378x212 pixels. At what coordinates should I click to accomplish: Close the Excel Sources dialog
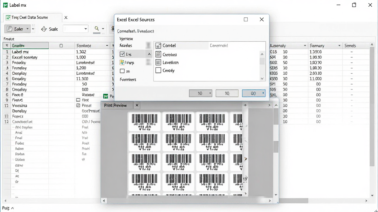tap(262, 20)
